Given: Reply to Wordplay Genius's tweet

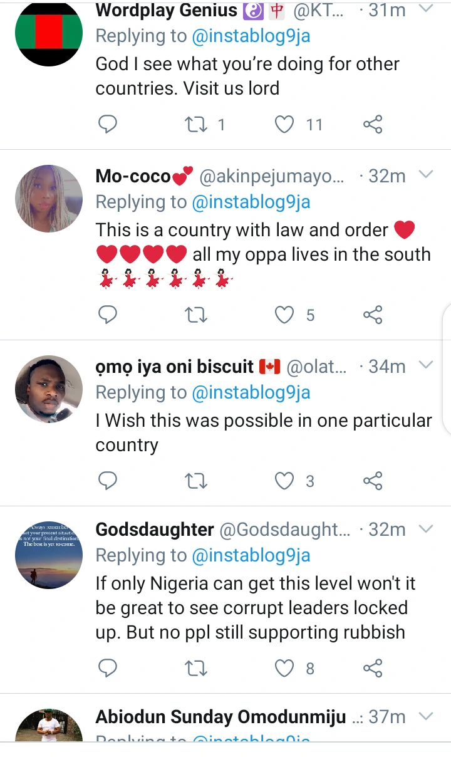Looking at the screenshot, I should pyautogui.click(x=108, y=125).
